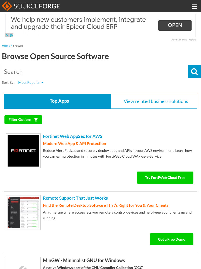Open Remote Support That Just Works link
This screenshot has width=201, height=269.
point(75,198)
